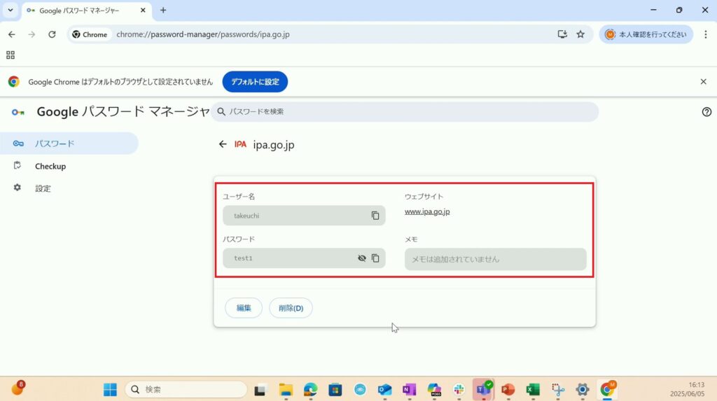Open Task View on the taskbar

[x=260, y=390]
